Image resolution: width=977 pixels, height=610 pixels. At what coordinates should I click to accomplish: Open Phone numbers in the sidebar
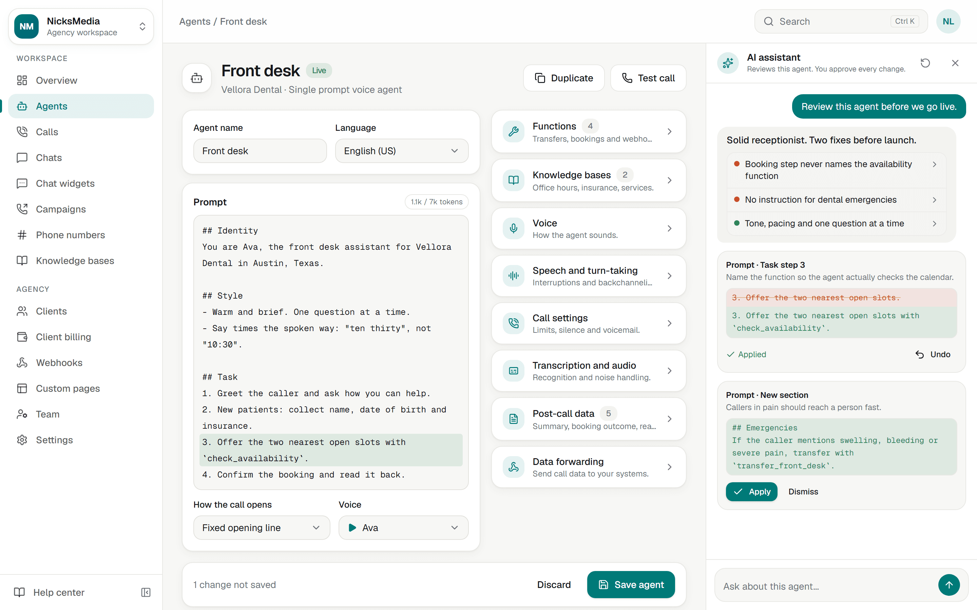coord(81,235)
